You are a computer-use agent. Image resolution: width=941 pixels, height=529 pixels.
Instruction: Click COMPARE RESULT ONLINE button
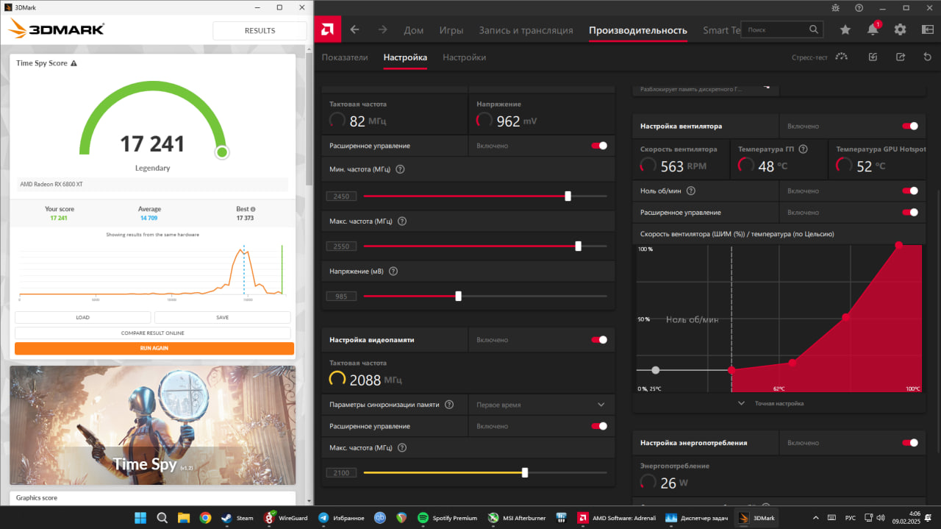(153, 333)
